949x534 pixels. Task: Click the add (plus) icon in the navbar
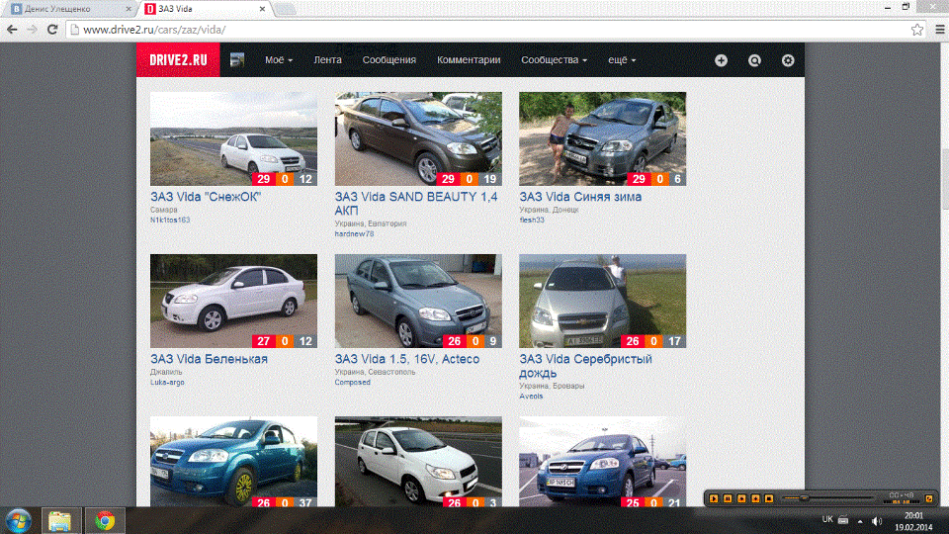[721, 60]
